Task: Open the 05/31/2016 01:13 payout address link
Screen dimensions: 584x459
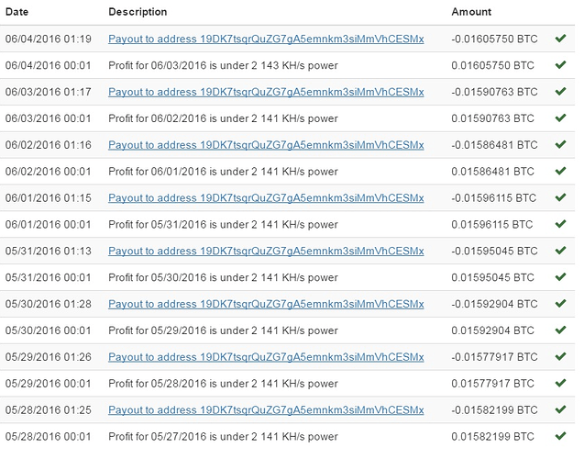Action: 266,251
